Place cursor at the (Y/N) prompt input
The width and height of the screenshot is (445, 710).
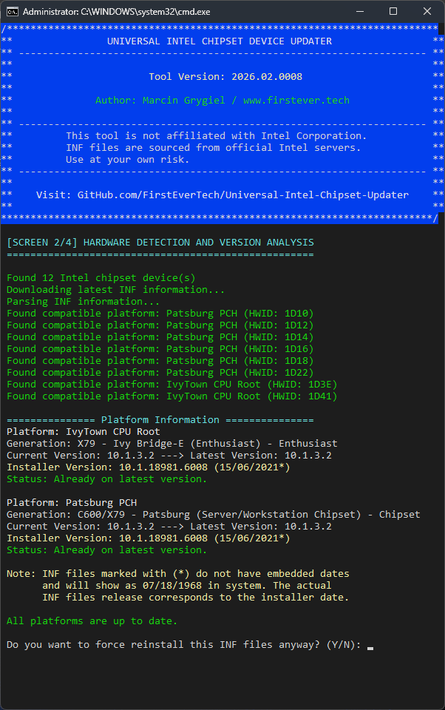pyautogui.click(x=370, y=645)
